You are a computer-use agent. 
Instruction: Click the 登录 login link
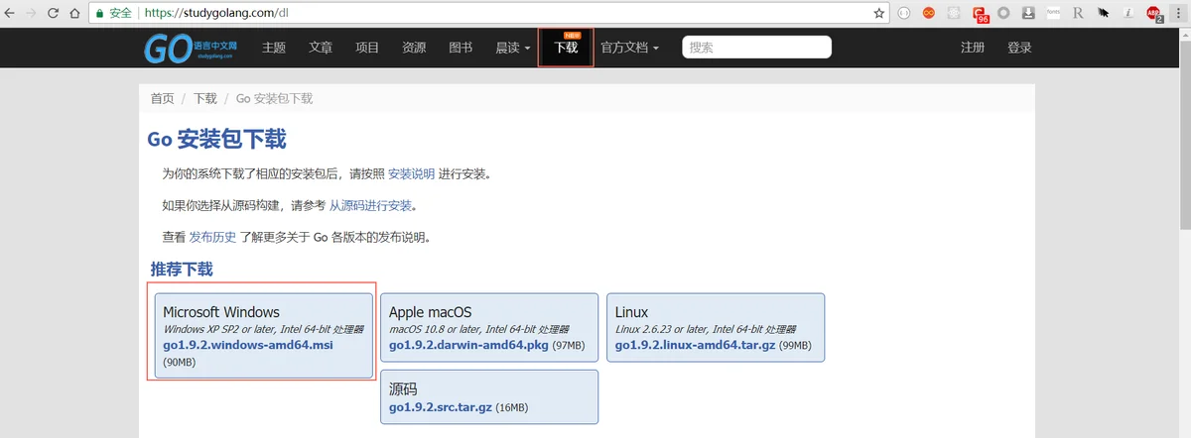click(1019, 48)
